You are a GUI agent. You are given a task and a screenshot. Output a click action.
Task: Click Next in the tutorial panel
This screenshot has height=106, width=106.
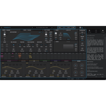pos(102,77)
